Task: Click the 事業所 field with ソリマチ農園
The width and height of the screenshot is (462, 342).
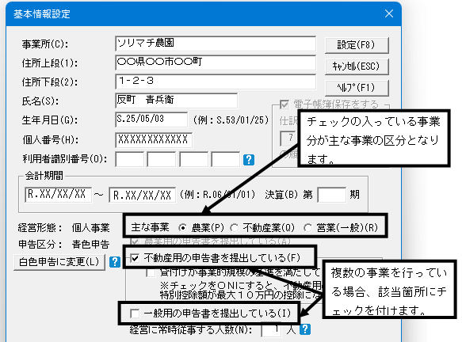Action: click(x=216, y=44)
